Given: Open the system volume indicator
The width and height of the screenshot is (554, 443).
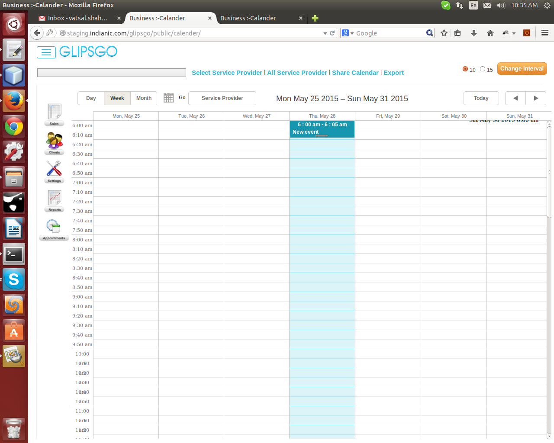Looking at the screenshot, I should [501, 5].
